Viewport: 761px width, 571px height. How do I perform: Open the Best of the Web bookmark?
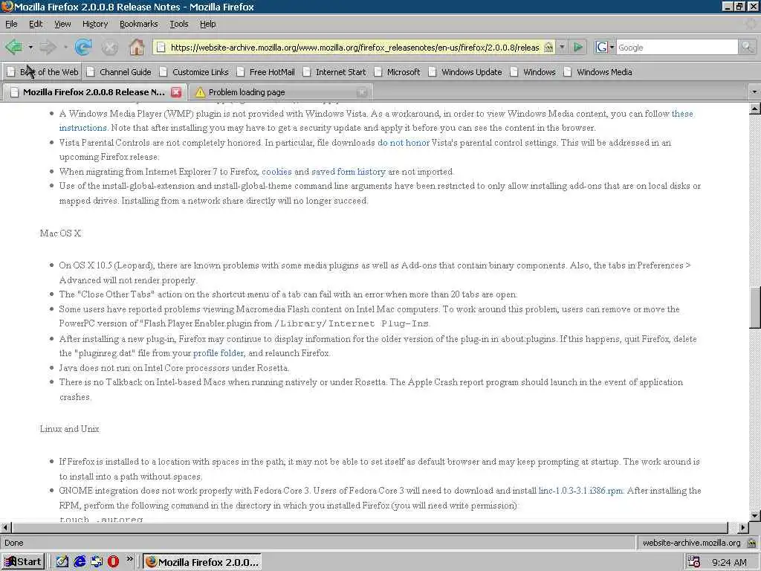coord(42,72)
